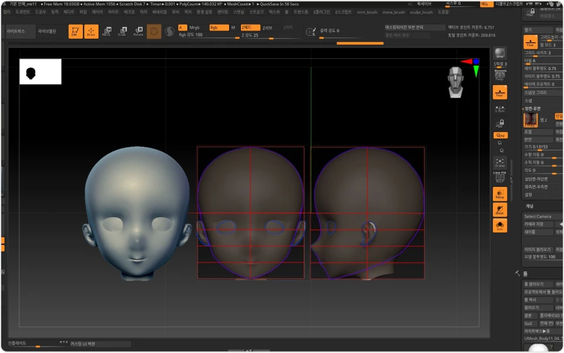Open the gray sphere material icon
Image resolution: width=564 pixels, height=353 pixels.
coord(169,32)
